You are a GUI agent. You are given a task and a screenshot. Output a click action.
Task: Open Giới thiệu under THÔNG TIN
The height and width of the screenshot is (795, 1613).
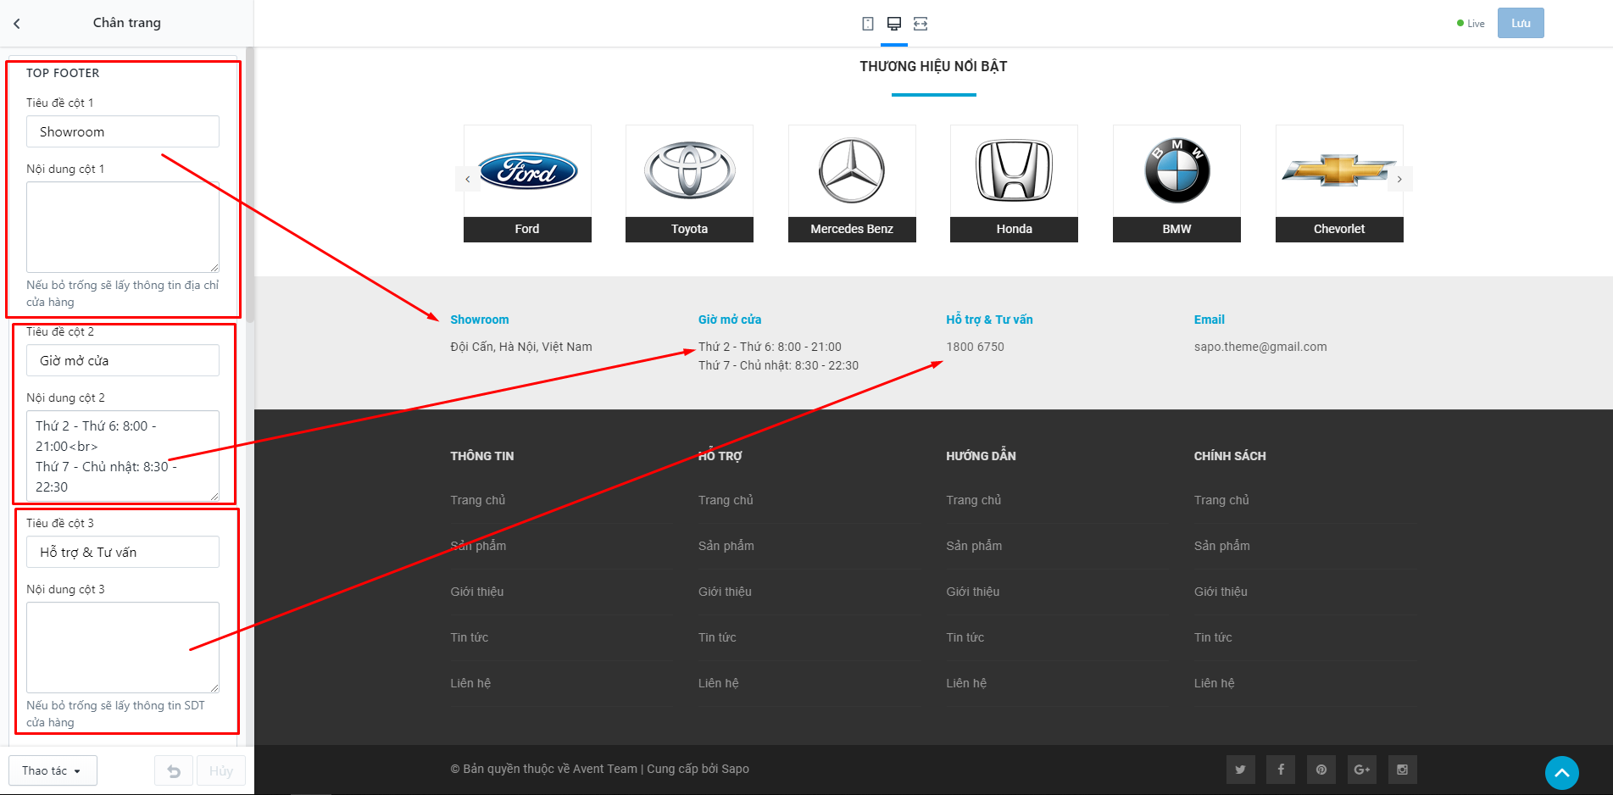pyautogui.click(x=477, y=592)
